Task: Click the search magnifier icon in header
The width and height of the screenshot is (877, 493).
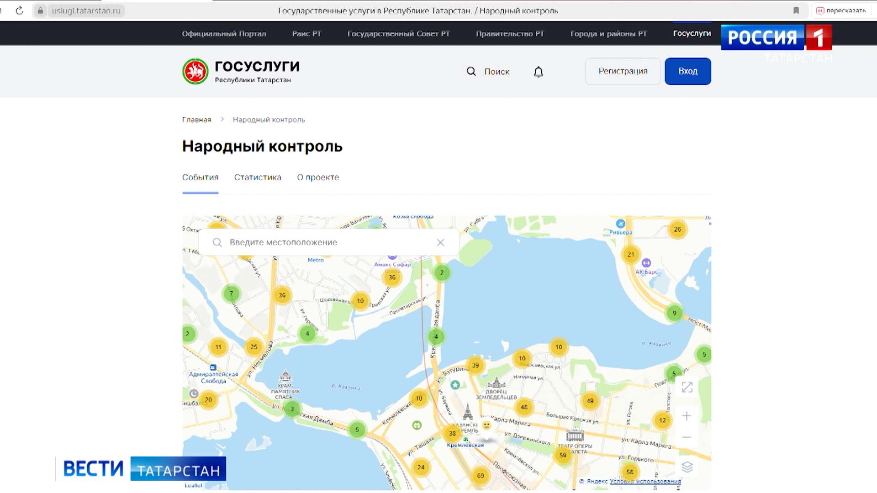Action: pos(471,71)
